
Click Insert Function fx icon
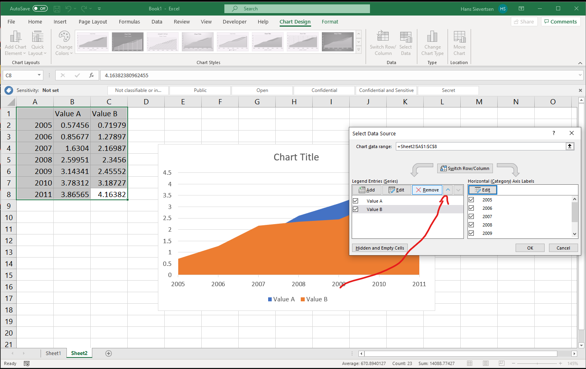[x=92, y=75]
